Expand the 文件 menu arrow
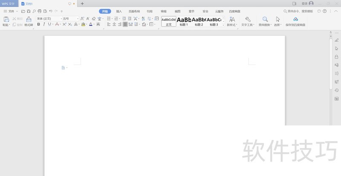The height and width of the screenshot is (176, 341). [x=17, y=11]
